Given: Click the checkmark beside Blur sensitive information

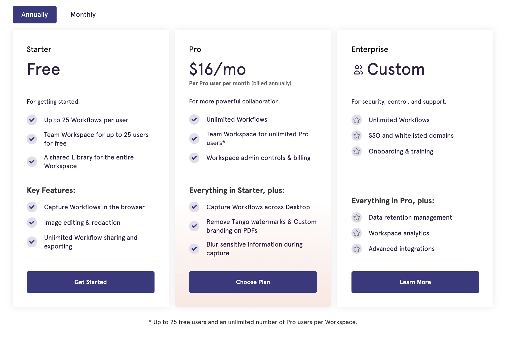Looking at the screenshot, I should (x=194, y=248).
